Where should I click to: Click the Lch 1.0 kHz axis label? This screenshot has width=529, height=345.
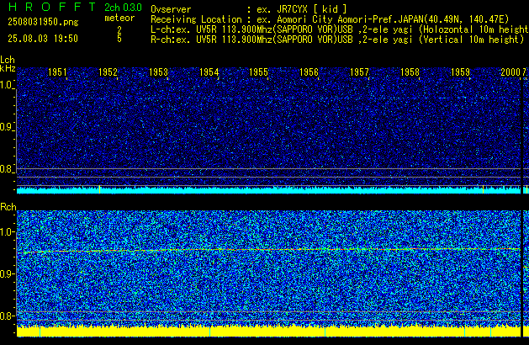click(7, 85)
